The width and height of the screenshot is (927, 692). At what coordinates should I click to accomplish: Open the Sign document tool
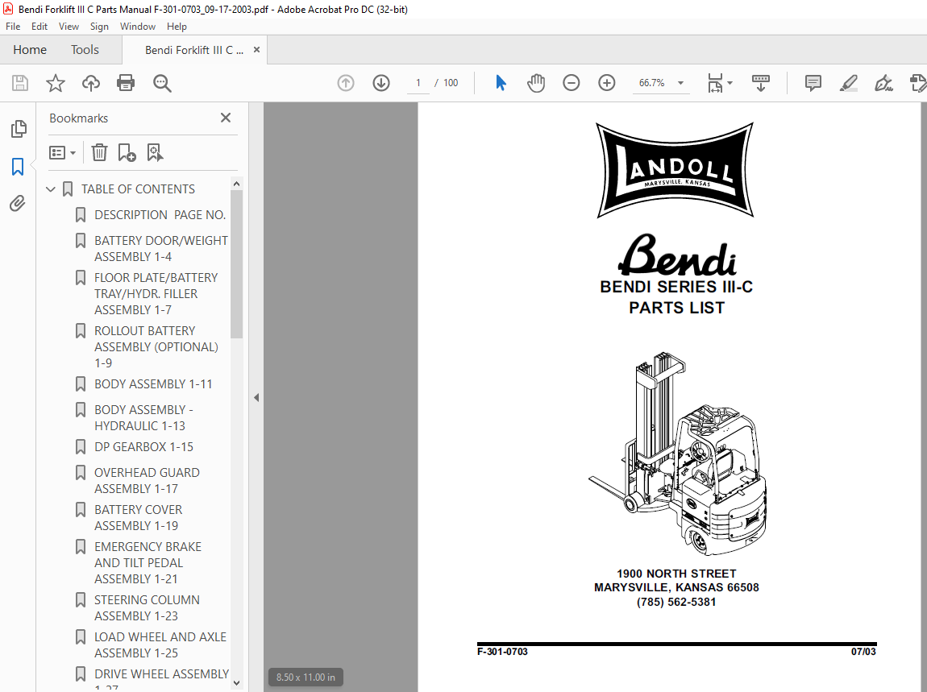pyautogui.click(x=883, y=83)
